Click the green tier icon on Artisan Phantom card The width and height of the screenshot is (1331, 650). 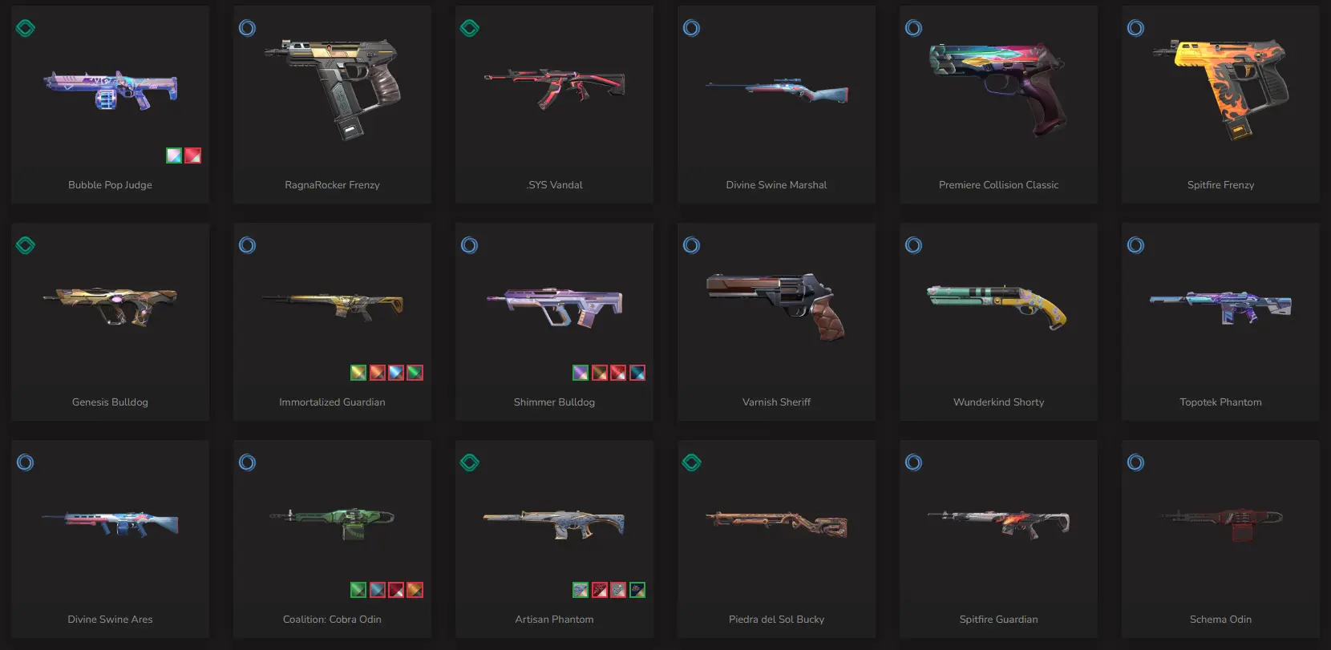click(470, 462)
